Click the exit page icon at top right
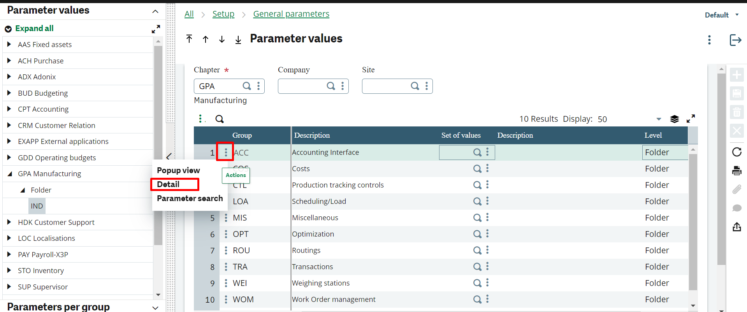 point(735,40)
